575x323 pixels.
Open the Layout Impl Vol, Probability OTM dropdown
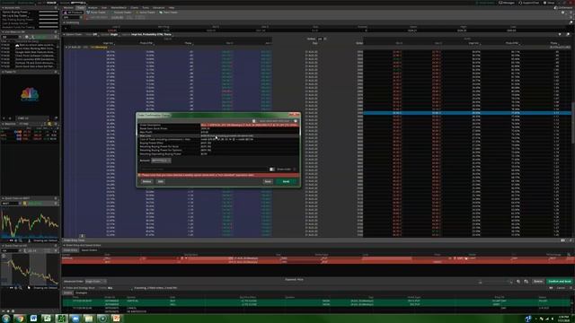point(151,34)
